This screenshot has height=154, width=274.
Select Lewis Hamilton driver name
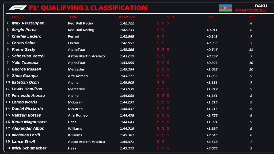27,89
